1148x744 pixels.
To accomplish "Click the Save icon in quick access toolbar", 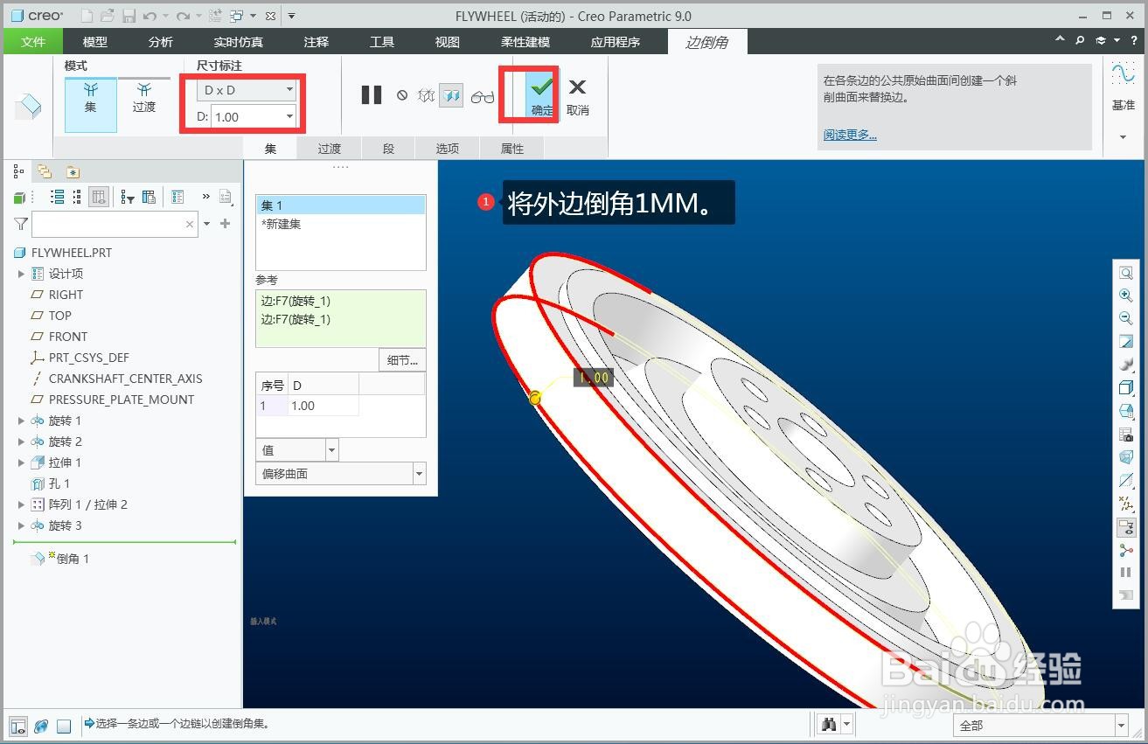I will click(129, 16).
